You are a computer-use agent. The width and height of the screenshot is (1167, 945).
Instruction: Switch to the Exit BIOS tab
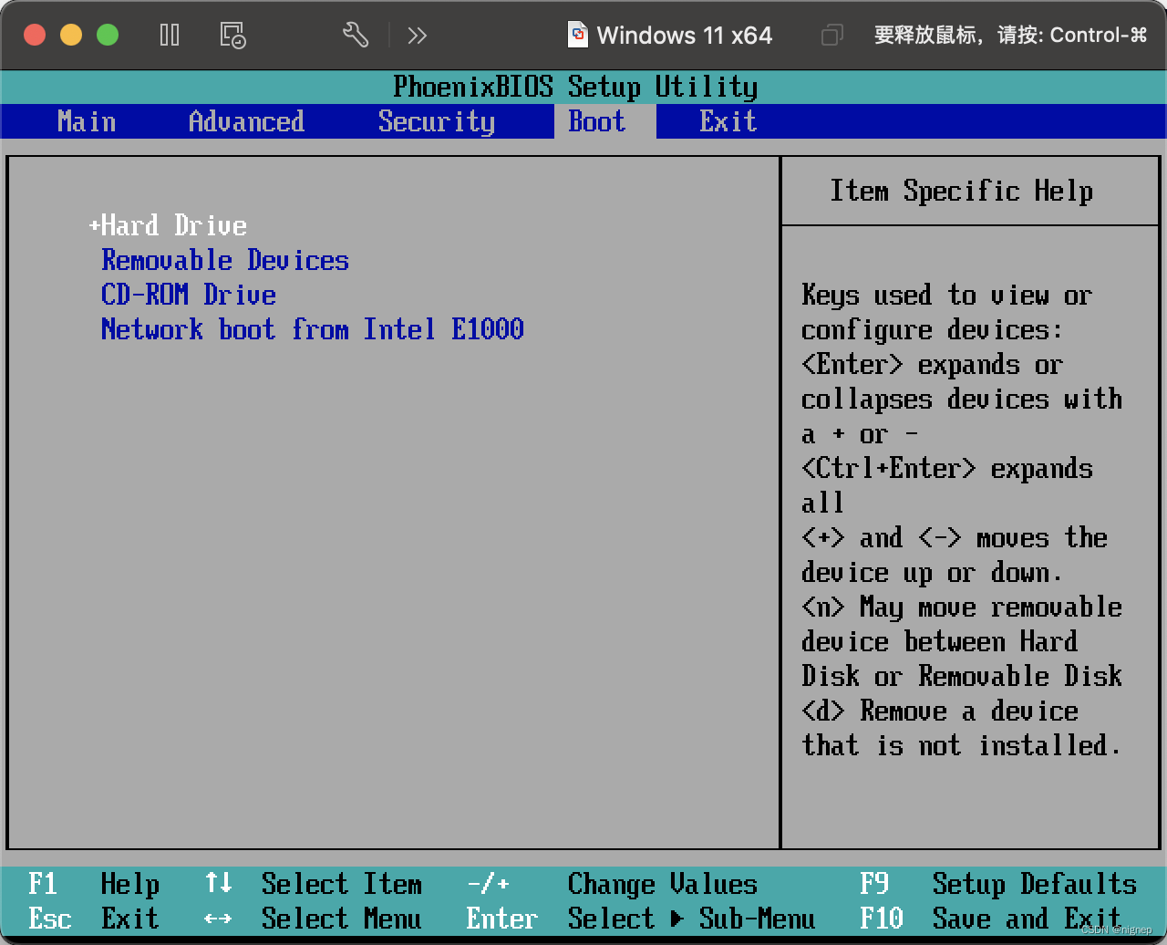point(728,121)
